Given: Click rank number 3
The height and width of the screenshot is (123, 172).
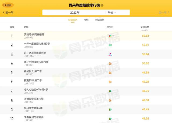Looking at the screenshot, I should pos(12,54).
